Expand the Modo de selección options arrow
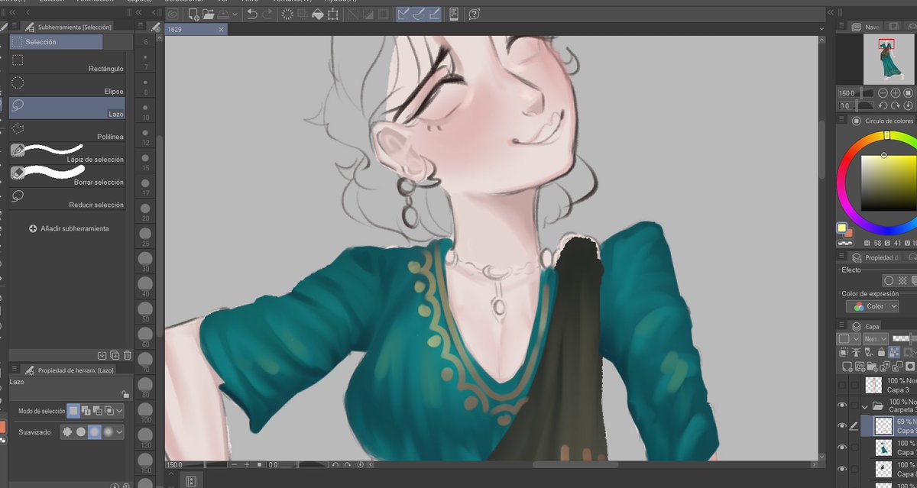 coord(119,411)
